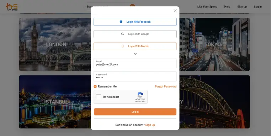
Task: Check the I'm not a robot box
Action: tap(99, 97)
